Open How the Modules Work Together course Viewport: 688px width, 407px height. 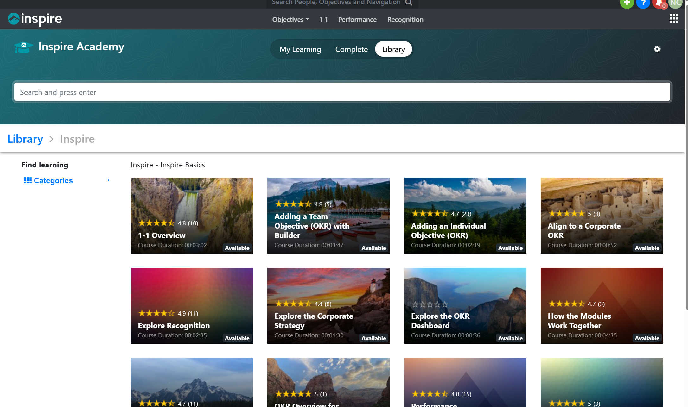click(x=602, y=306)
